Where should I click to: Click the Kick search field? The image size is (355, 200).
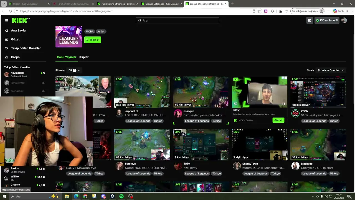(177, 20)
